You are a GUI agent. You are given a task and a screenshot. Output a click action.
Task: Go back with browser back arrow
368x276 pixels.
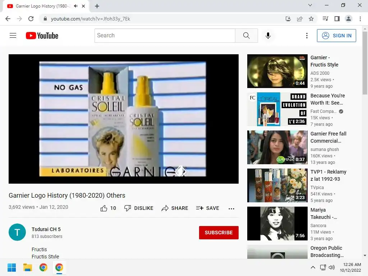tap(8, 19)
